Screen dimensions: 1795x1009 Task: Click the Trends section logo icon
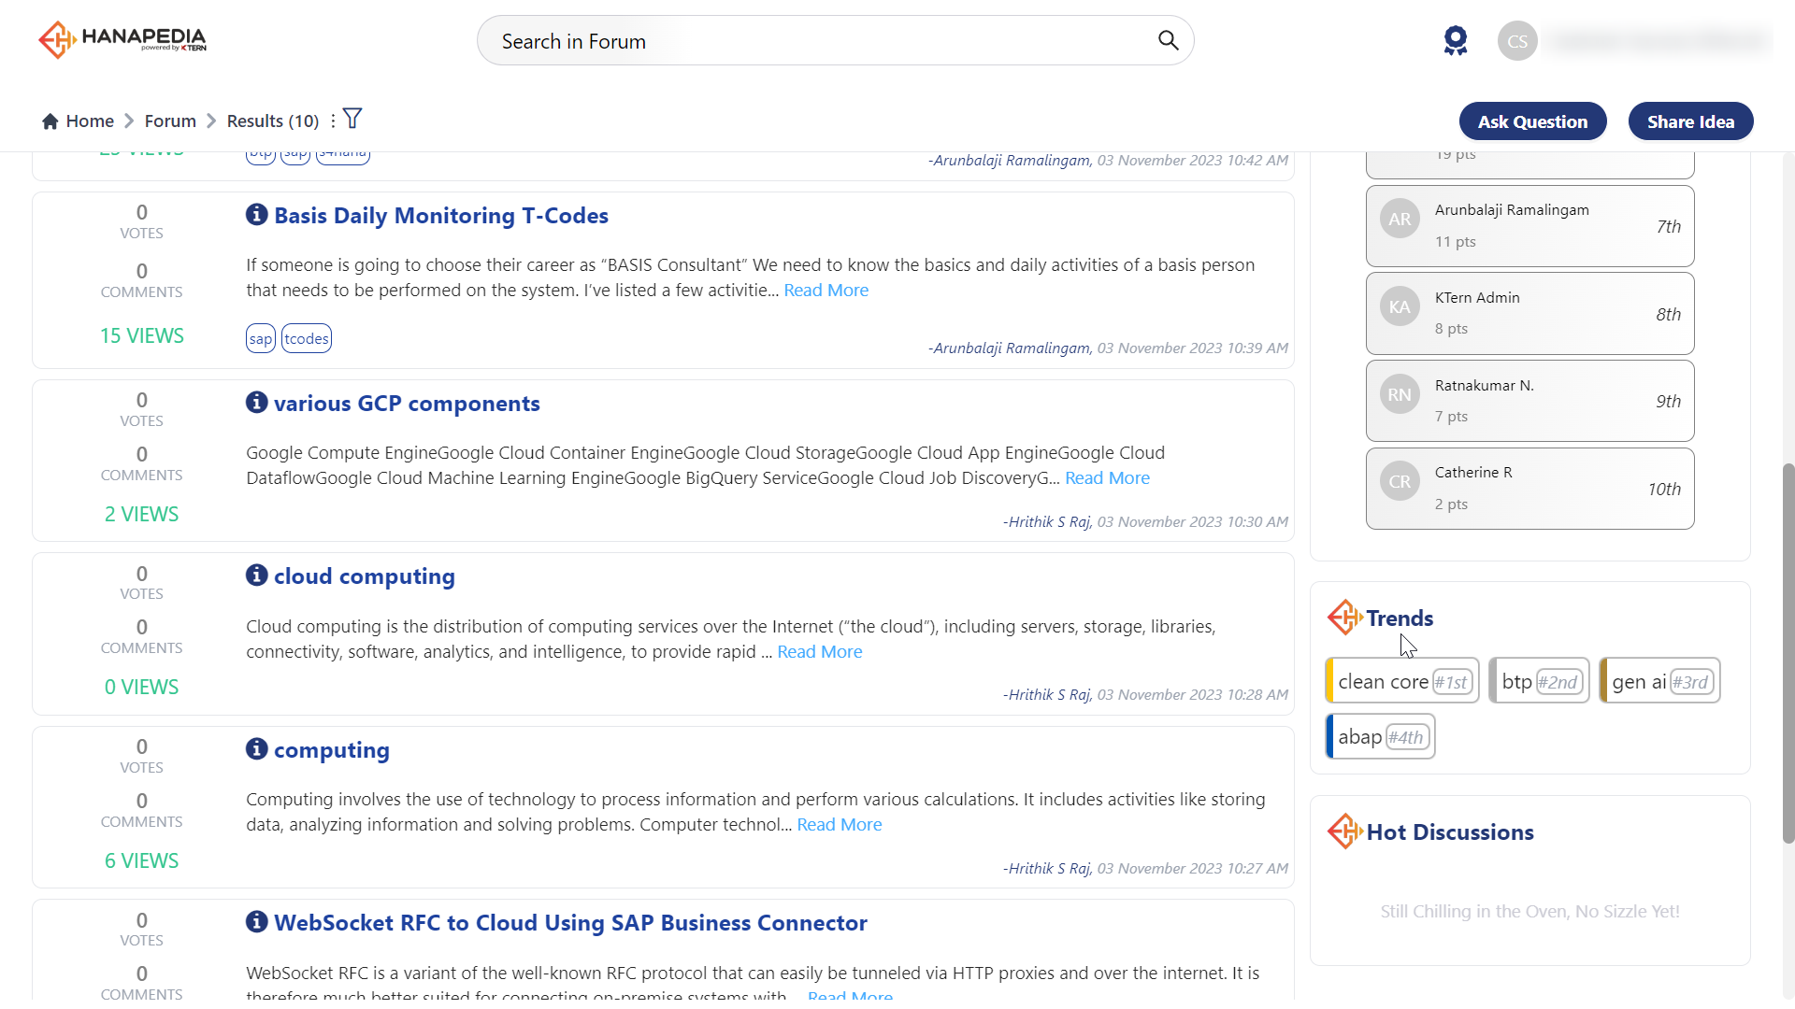[1344, 618]
